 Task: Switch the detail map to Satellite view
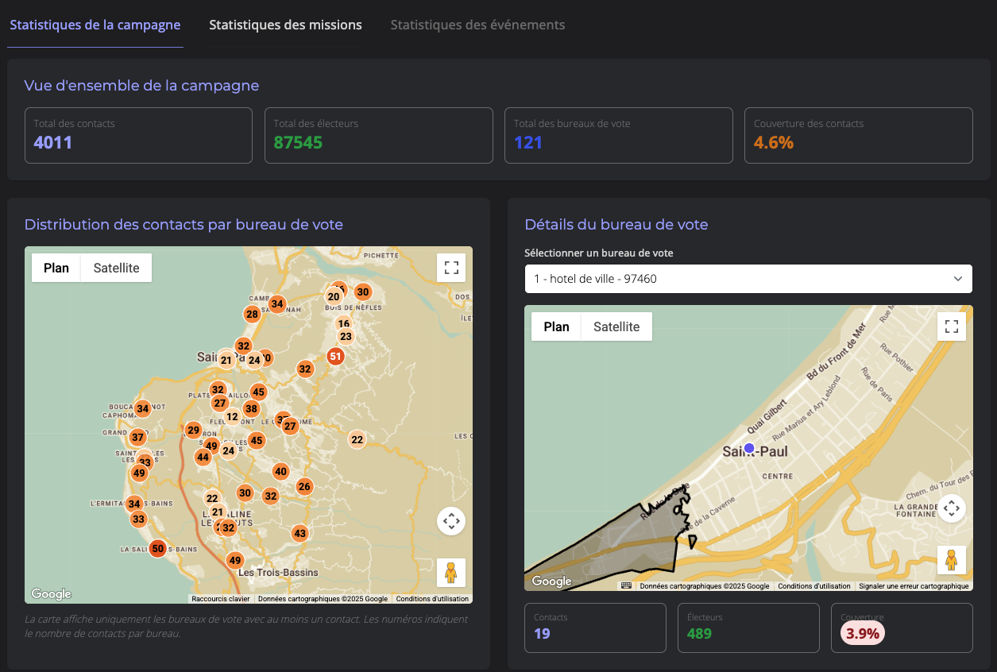(616, 326)
